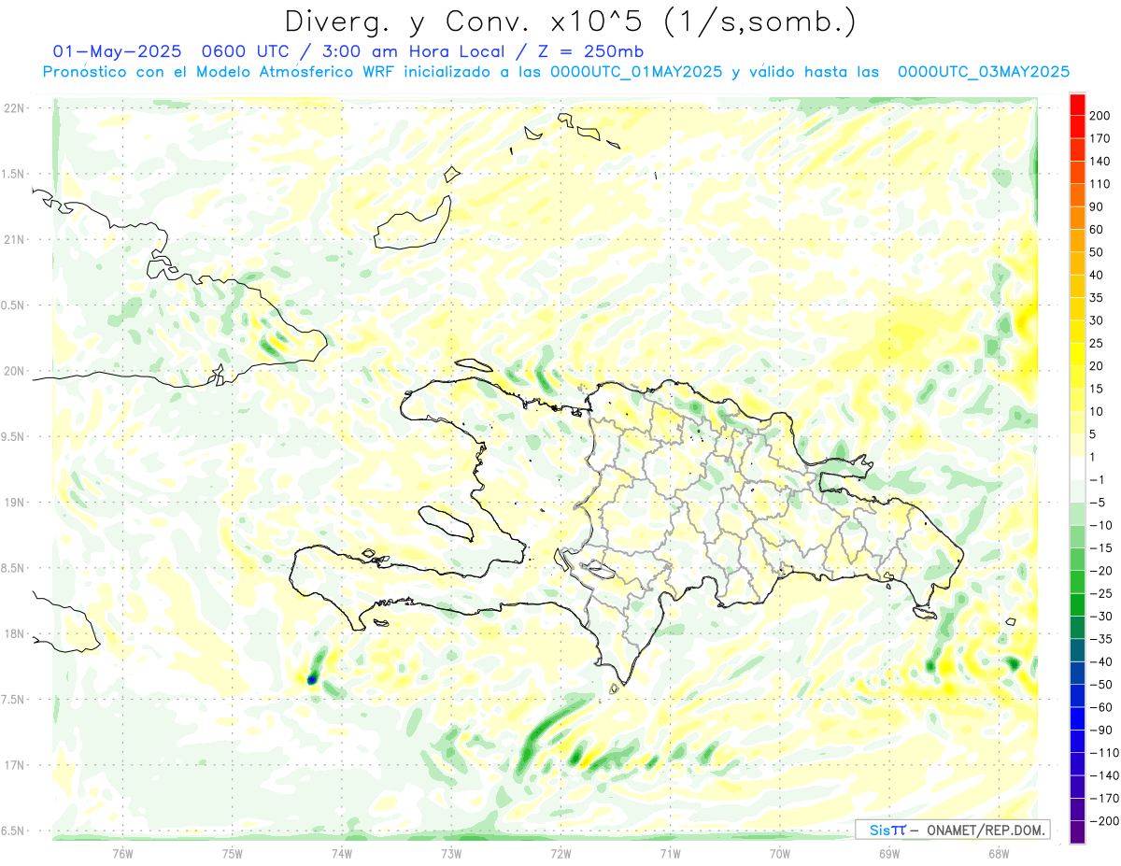Click the 22N latitude axis label

[x=14, y=108]
